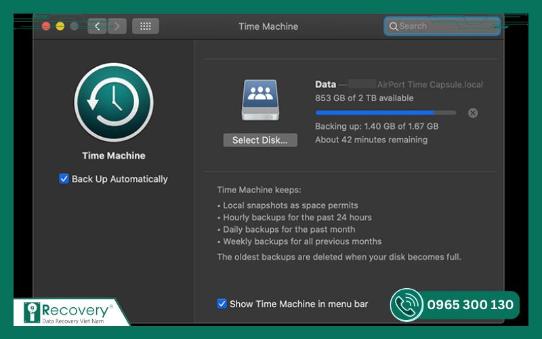The image size is (542, 339).
Task: Click '853 GB of 2 TB available'
Action: click(364, 98)
